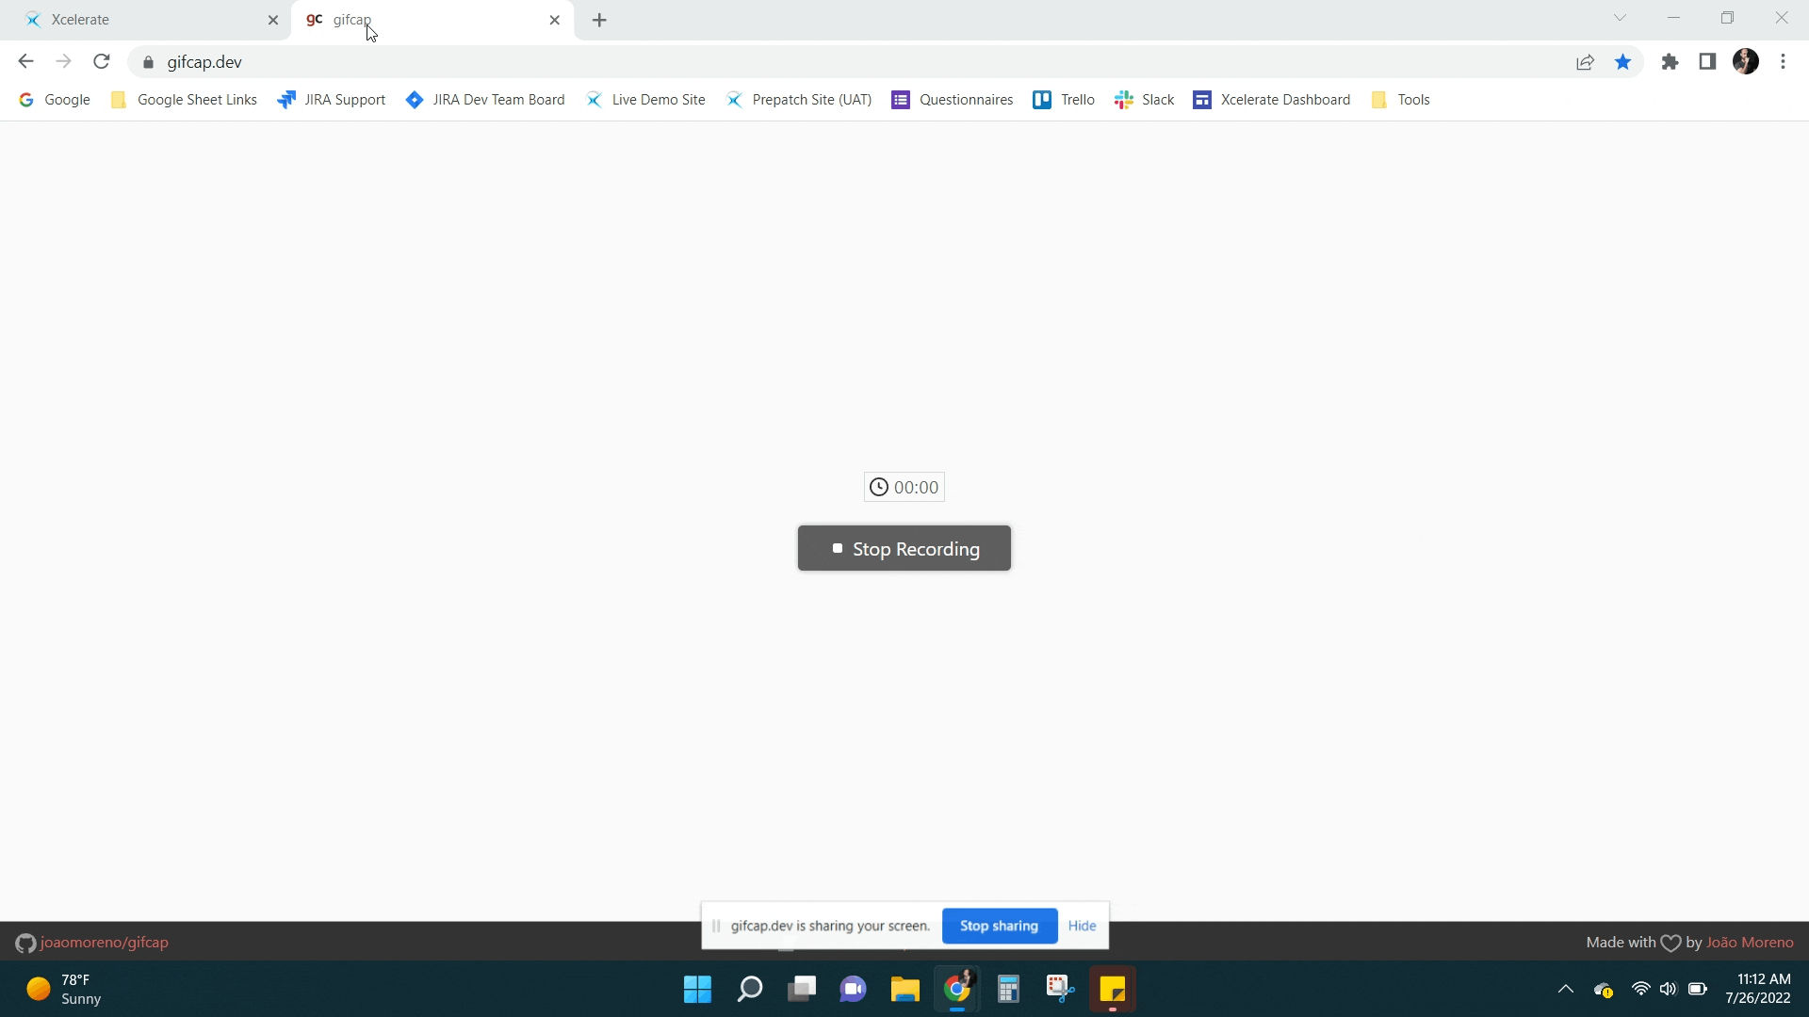Screen dimensions: 1809x1017
Task: Click the bookmark star icon
Action: (x=1622, y=62)
